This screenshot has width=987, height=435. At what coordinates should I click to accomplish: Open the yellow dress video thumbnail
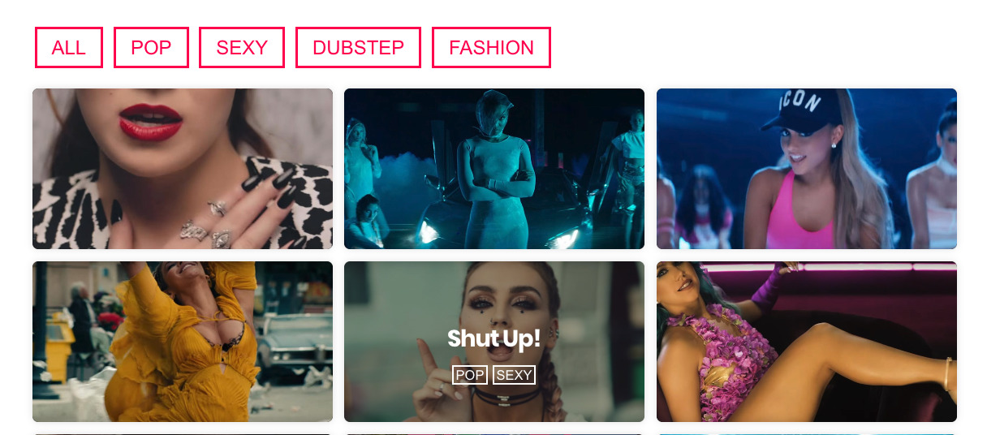pos(183,342)
